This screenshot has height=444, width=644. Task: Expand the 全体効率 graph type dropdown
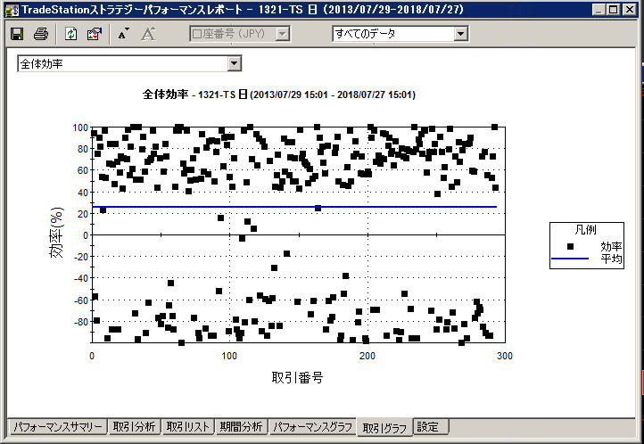(234, 63)
